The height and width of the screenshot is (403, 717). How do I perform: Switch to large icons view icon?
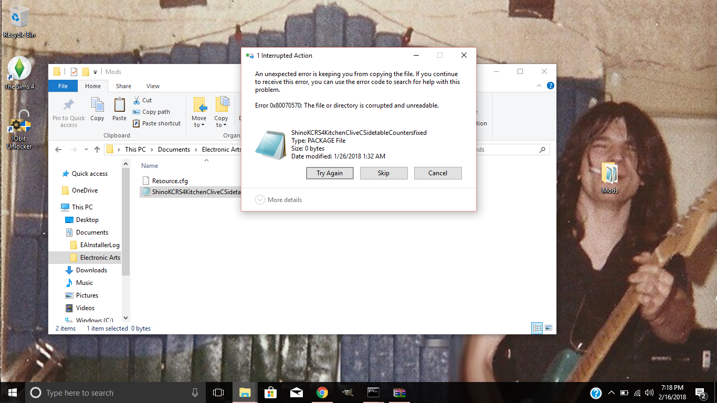click(x=549, y=328)
